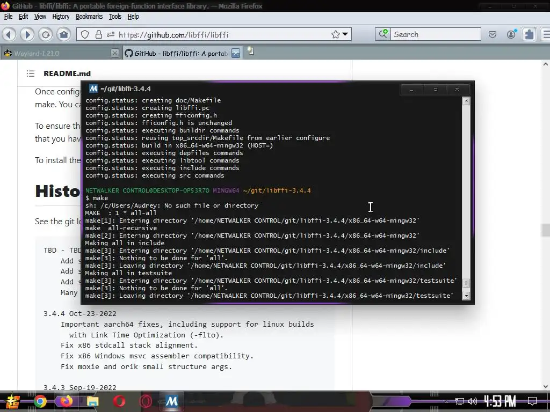Reload the current page

[46, 34]
